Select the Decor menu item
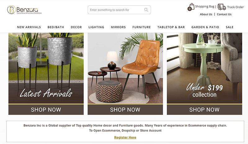The image size is (248, 144). point(76,27)
